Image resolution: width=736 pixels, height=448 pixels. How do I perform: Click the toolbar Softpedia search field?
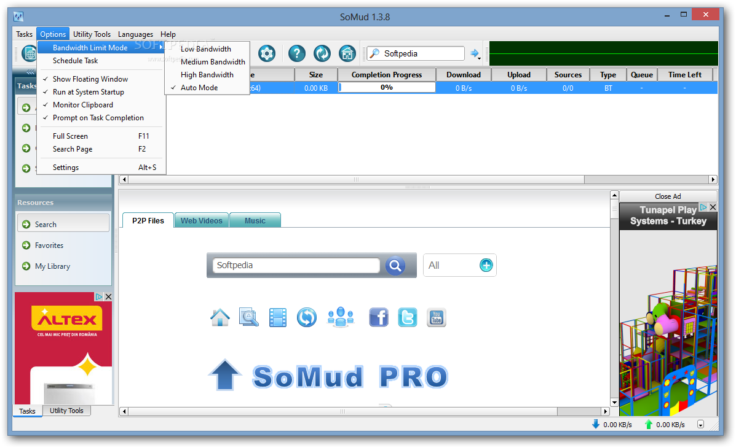pos(416,53)
